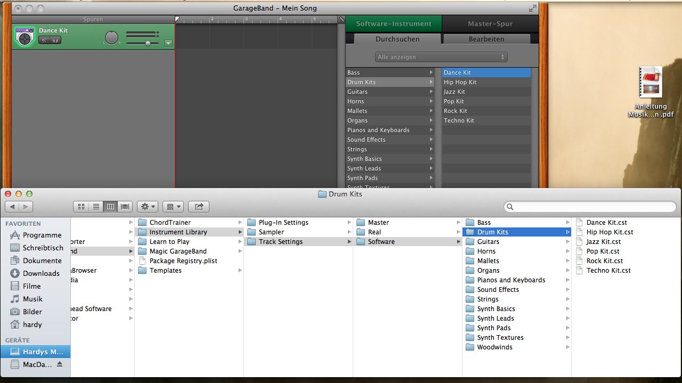Open Filme in Finder sidebar

(35, 286)
